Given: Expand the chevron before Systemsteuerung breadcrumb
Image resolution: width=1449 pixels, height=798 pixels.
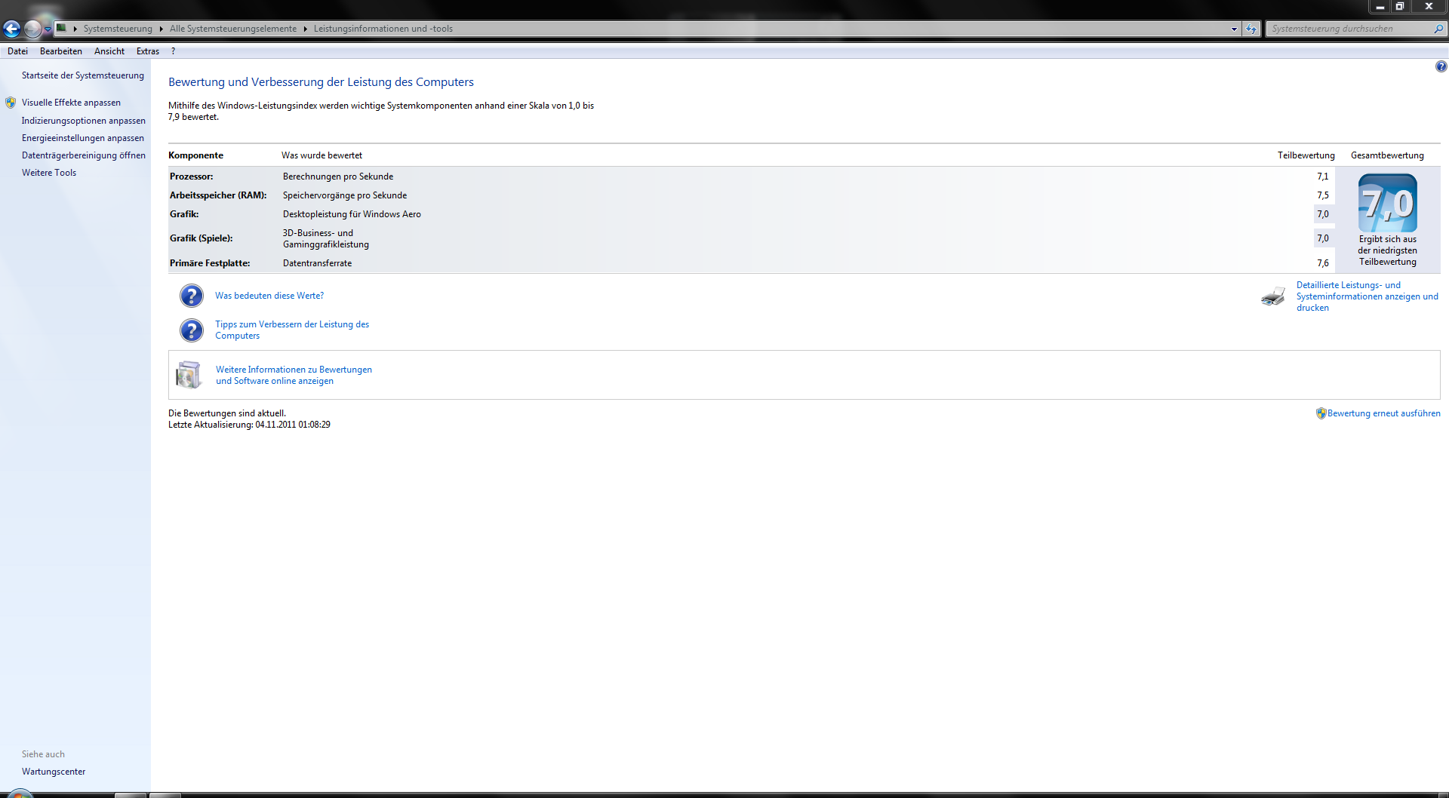Looking at the screenshot, I should 75,29.
